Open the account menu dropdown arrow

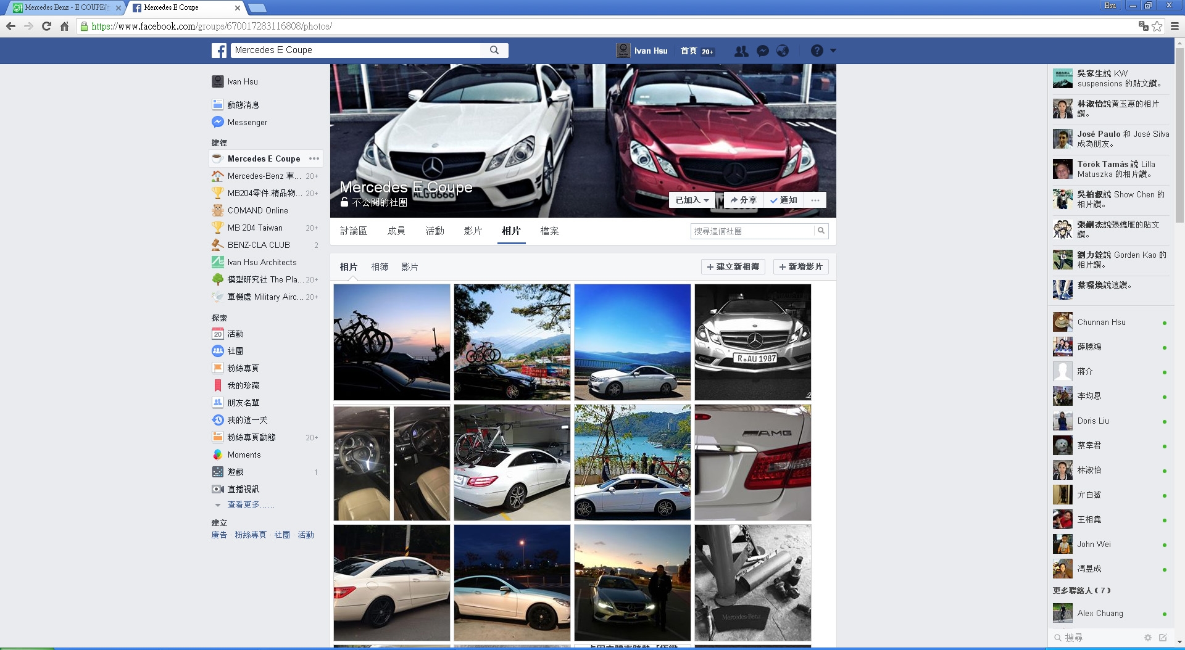click(x=833, y=51)
